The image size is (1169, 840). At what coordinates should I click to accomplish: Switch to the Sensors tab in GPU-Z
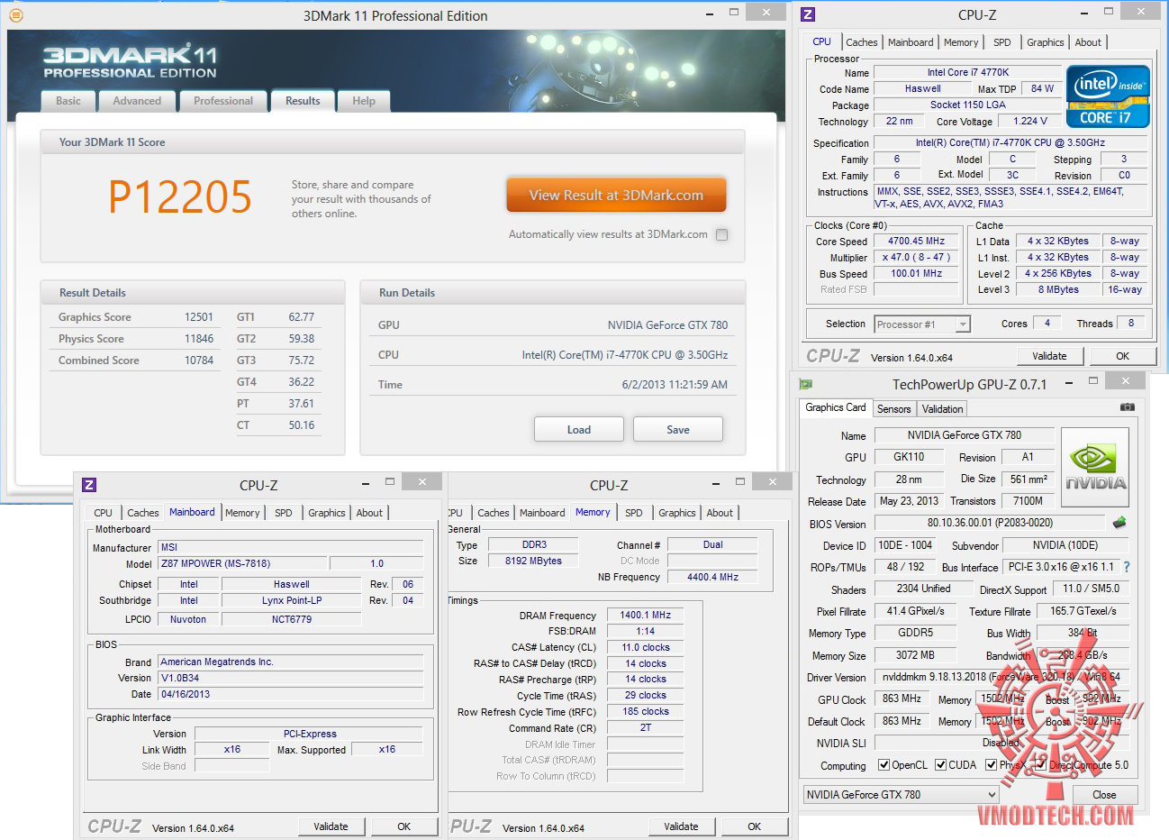pos(894,409)
